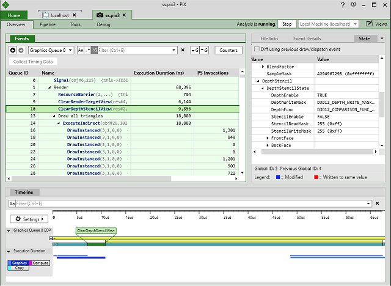Open the Event Details tab
Viewport: 391px width, 286px height.
[307, 38]
